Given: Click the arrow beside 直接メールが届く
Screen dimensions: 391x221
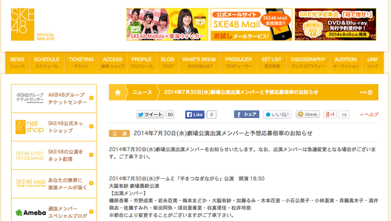Looking at the screenshot, I should point(91,183).
